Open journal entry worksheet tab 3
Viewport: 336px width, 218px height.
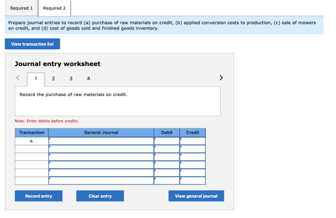tap(71, 79)
